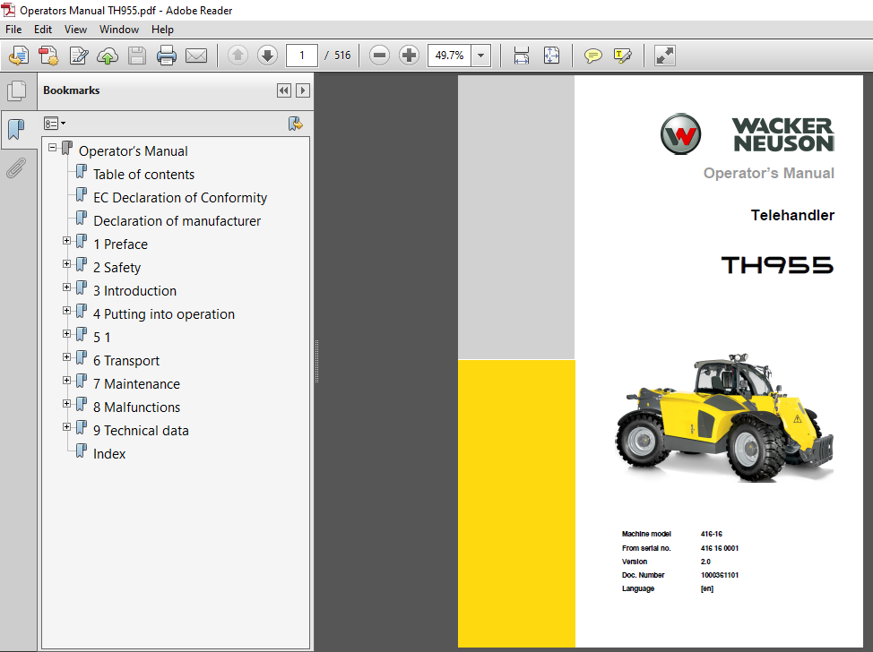Image resolution: width=873 pixels, height=652 pixels.
Task: Select the Highlight Text tool
Action: 622,56
